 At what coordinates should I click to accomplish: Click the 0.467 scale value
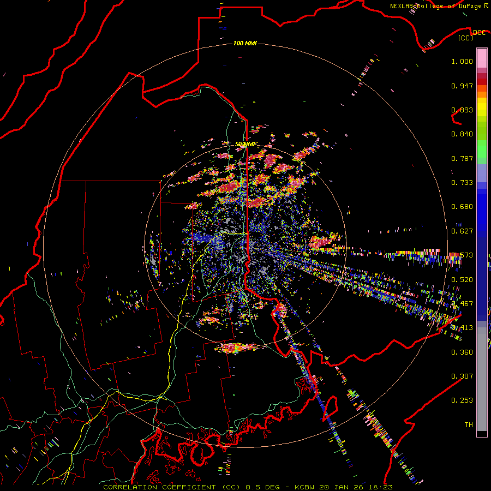[x=462, y=304]
